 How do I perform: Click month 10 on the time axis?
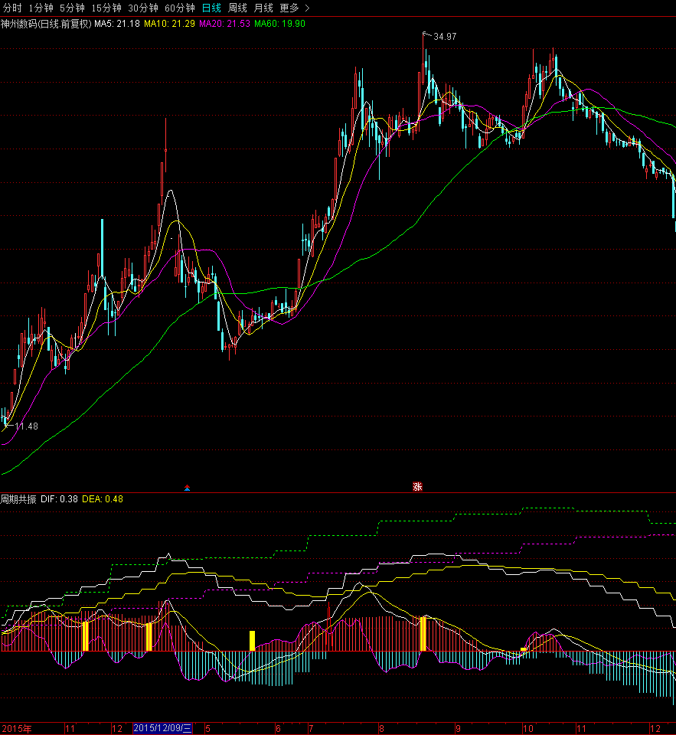(528, 729)
